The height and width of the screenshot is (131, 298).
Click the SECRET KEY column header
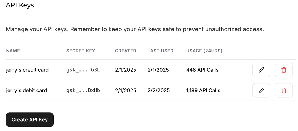[81, 51]
